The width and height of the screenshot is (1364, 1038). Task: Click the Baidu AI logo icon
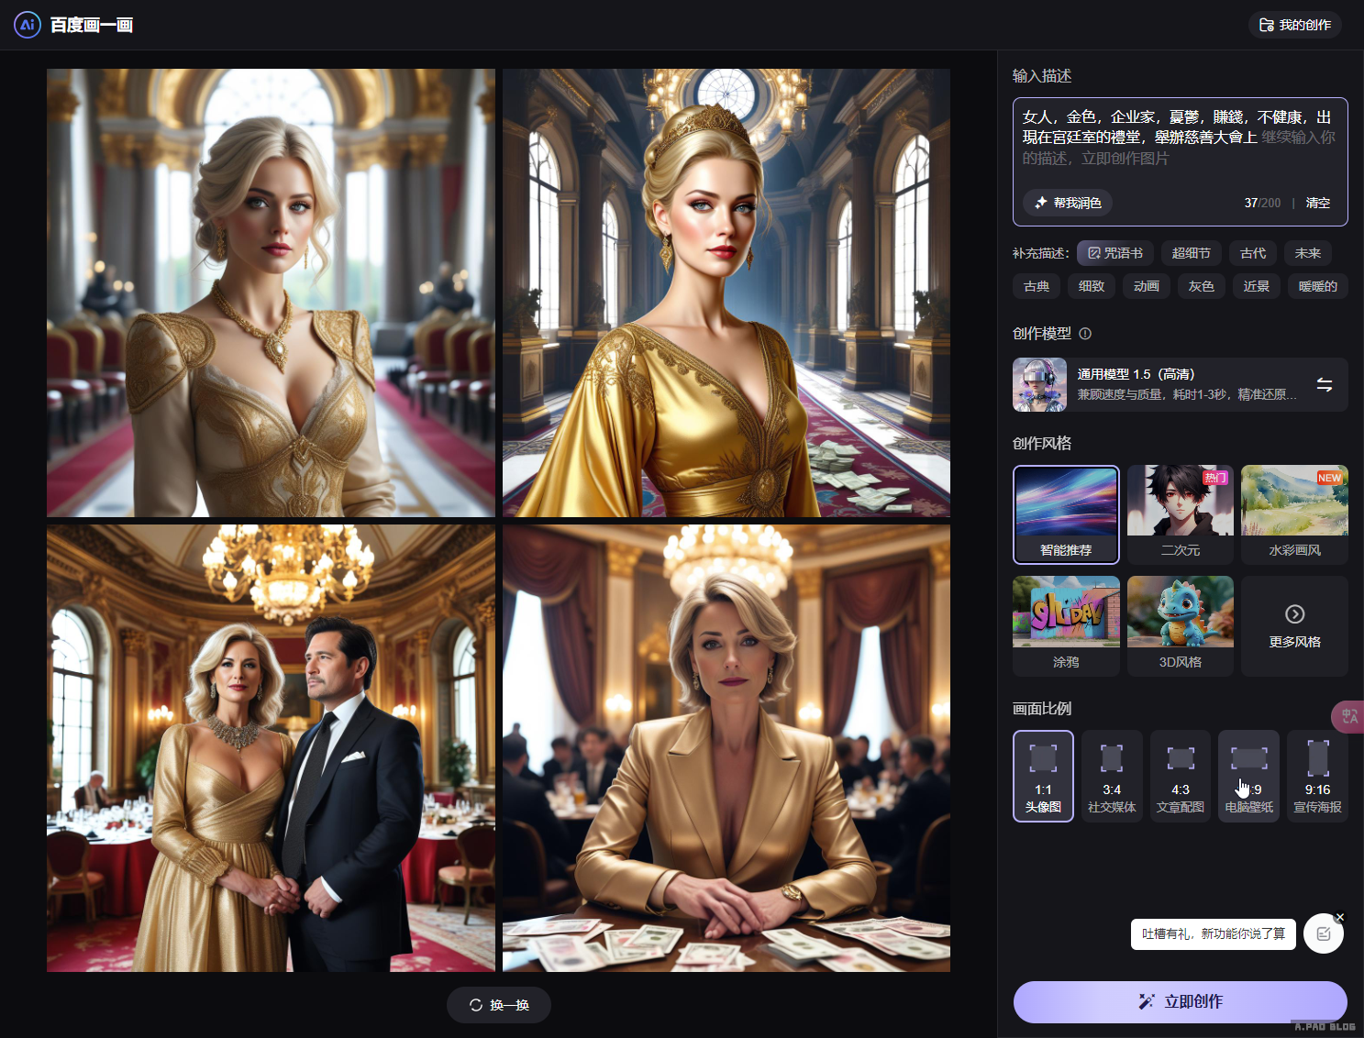pos(27,25)
